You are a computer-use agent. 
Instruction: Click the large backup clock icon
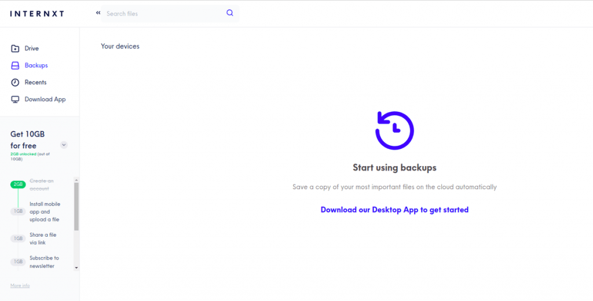(394, 130)
